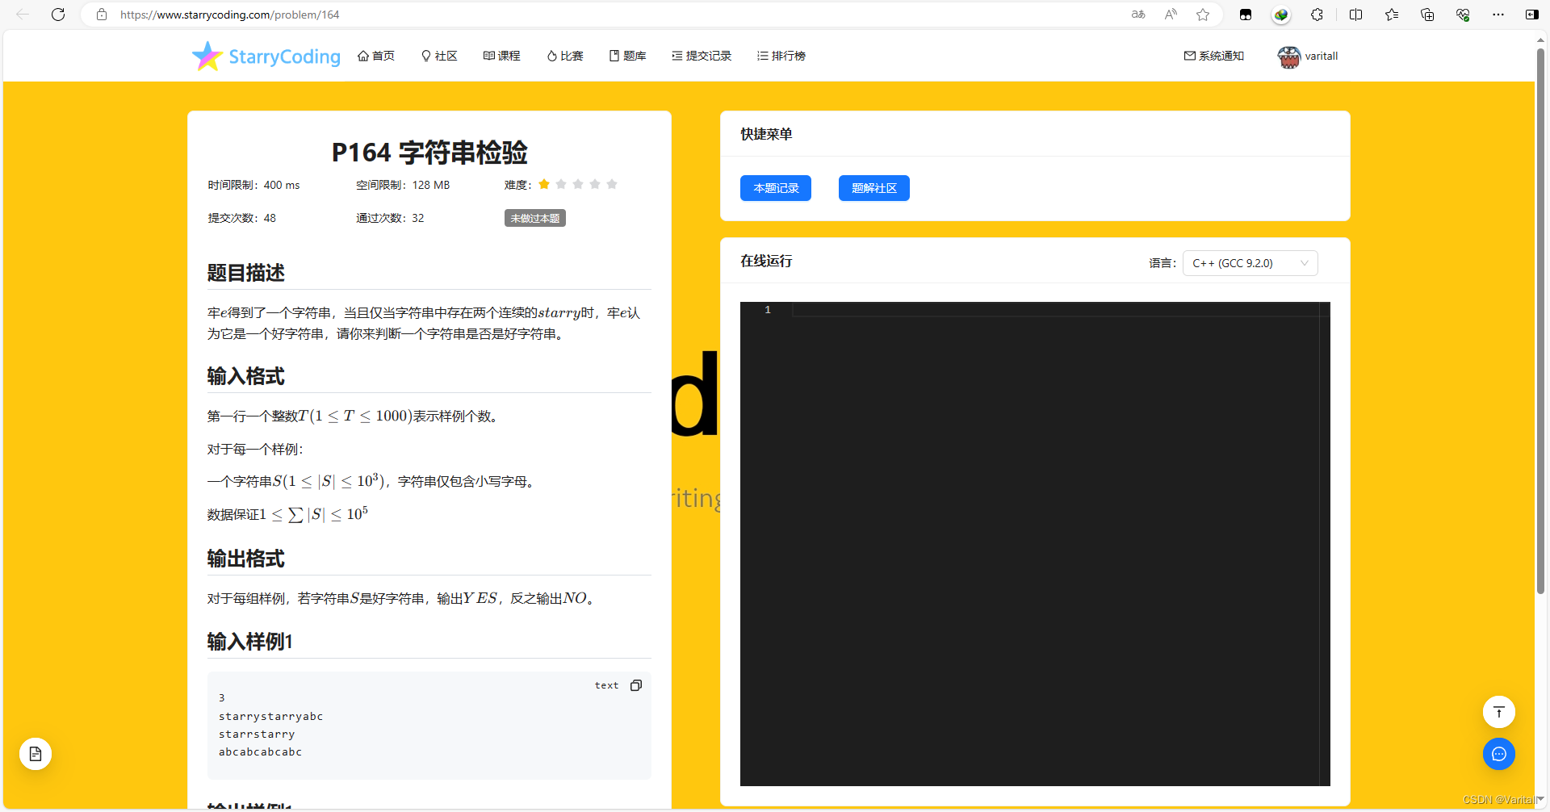The height and width of the screenshot is (812, 1550).
Task: Open collections icon
Action: pos(1427,15)
